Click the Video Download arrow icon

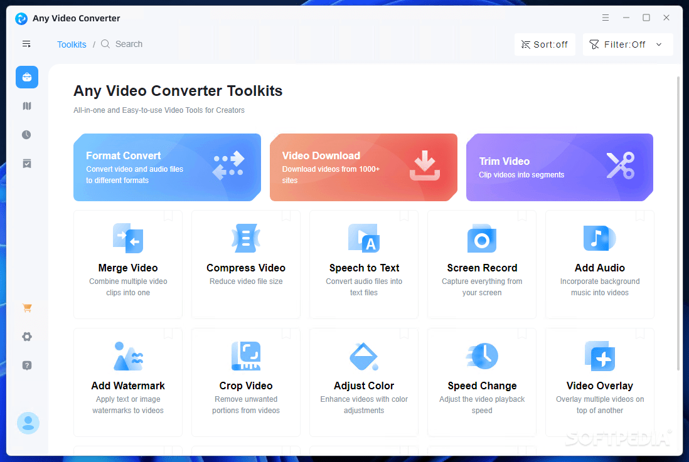click(x=424, y=165)
